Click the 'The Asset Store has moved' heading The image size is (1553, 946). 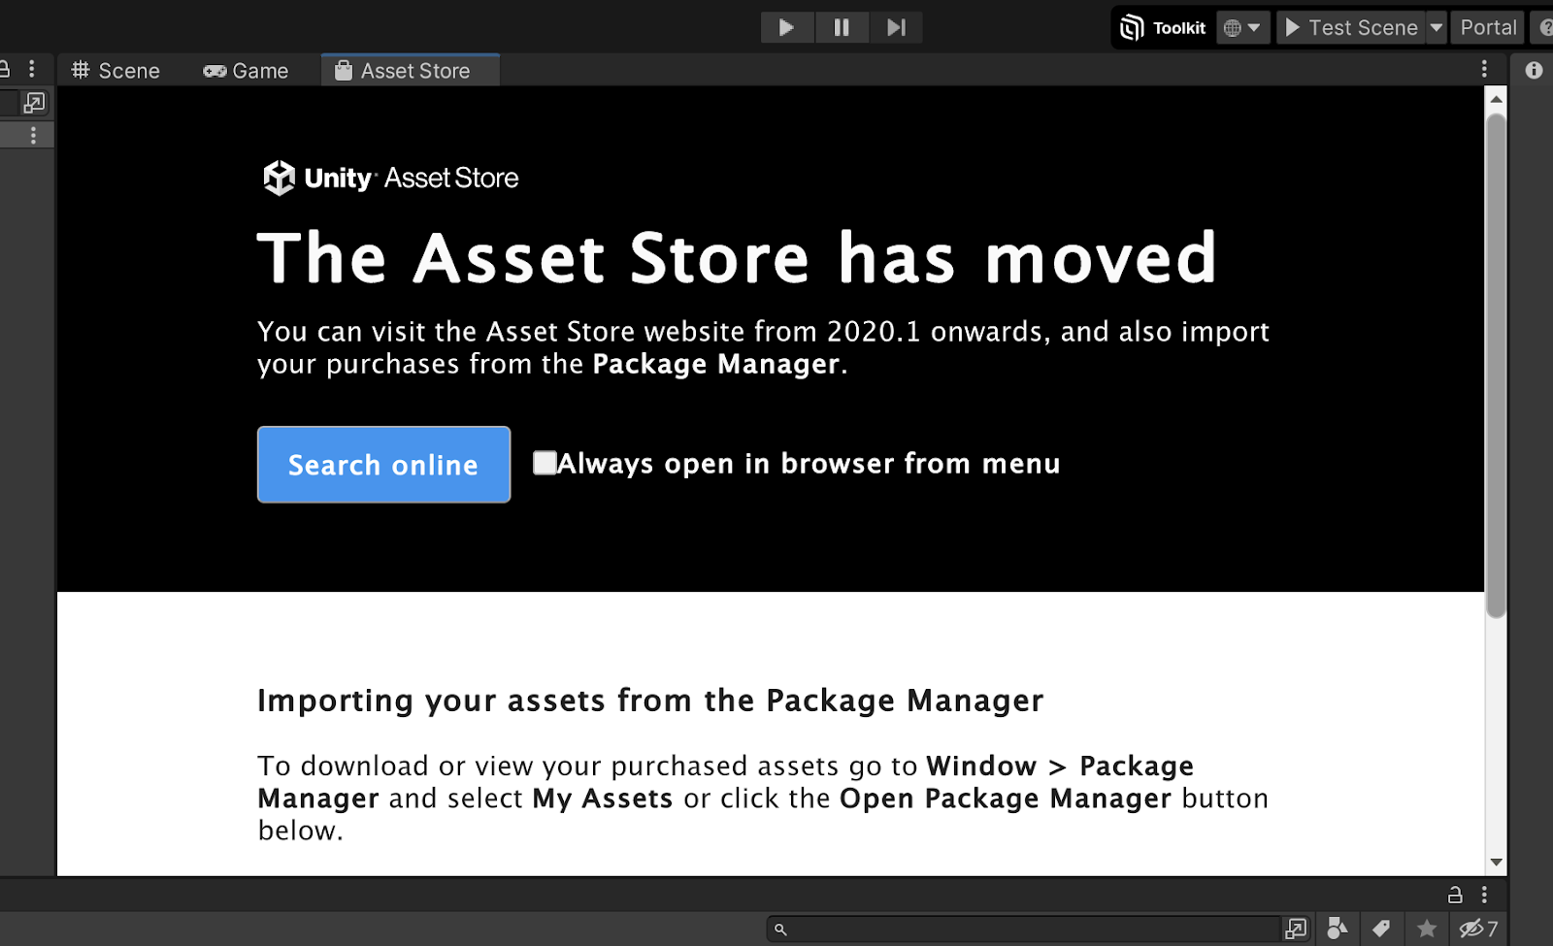[737, 257]
